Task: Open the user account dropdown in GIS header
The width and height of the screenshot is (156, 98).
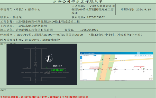Action: pos(149,53)
